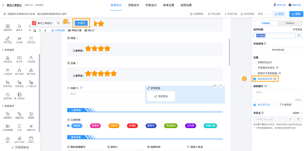The image size is (304, 151).
Task: Switch to 权限设置 tab
Action: click(186, 5)
